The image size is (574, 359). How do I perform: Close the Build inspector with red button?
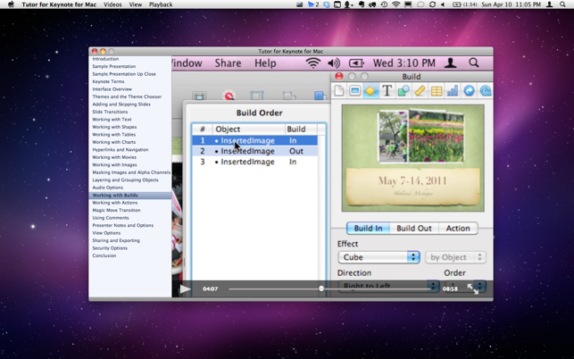point(338,76)
